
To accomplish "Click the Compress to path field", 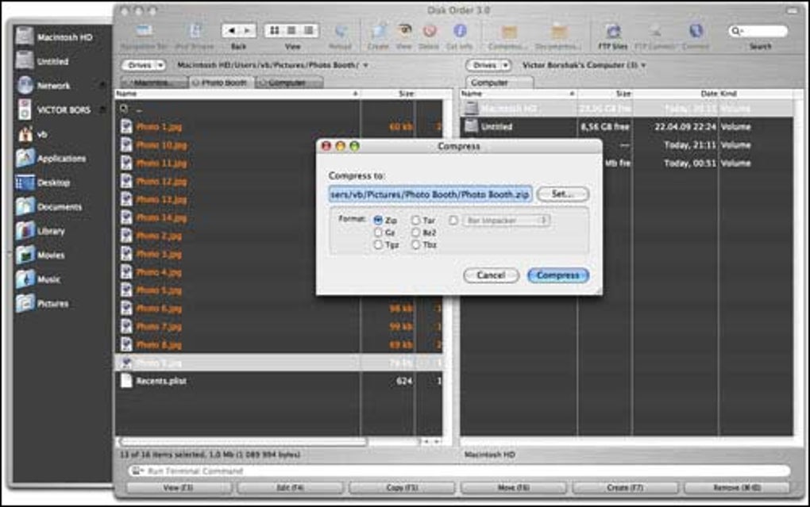I will point(430,194).
